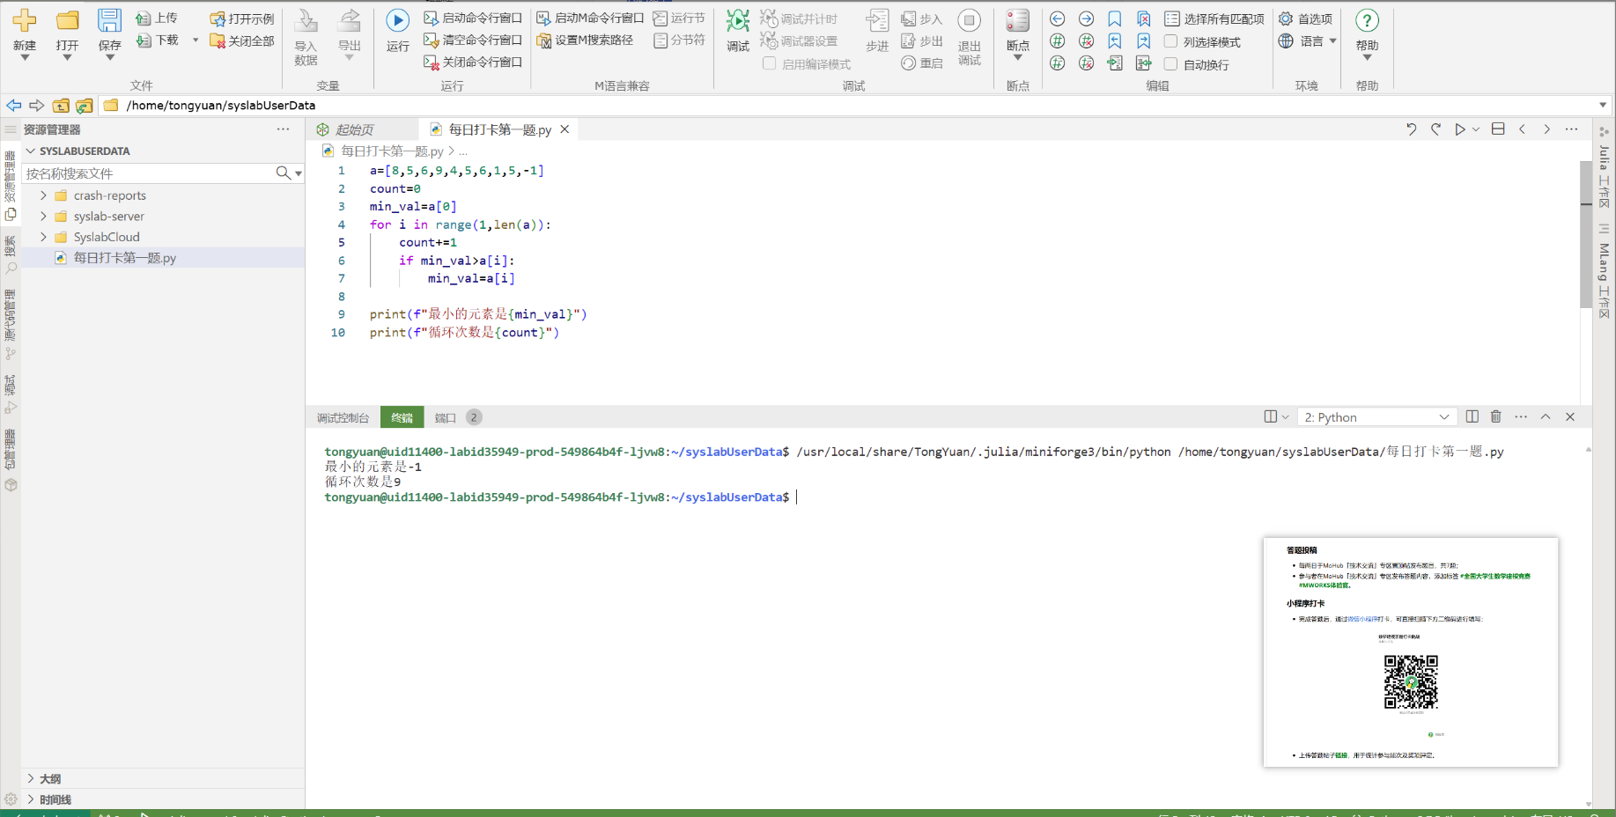This screenshot has height=817, width=1616.
Task: Open 资源管理器 more actions ellipsis
Action: [283, 129]
